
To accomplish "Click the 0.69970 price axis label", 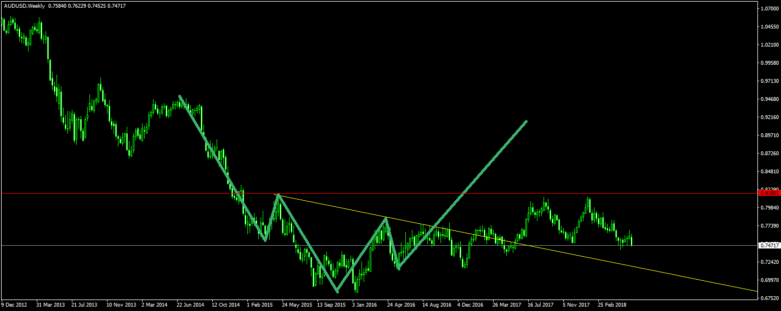I will coord(769,280).
